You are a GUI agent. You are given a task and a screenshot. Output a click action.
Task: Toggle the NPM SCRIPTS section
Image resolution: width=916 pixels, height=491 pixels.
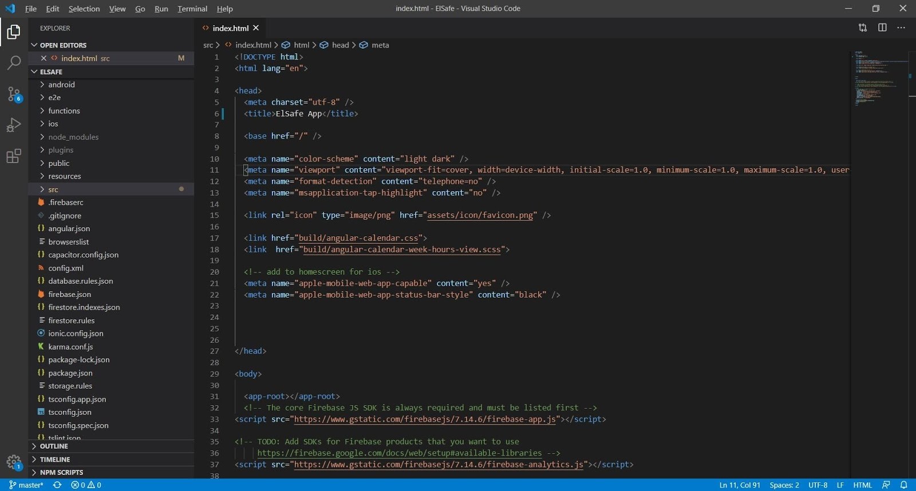coord(61,473)
